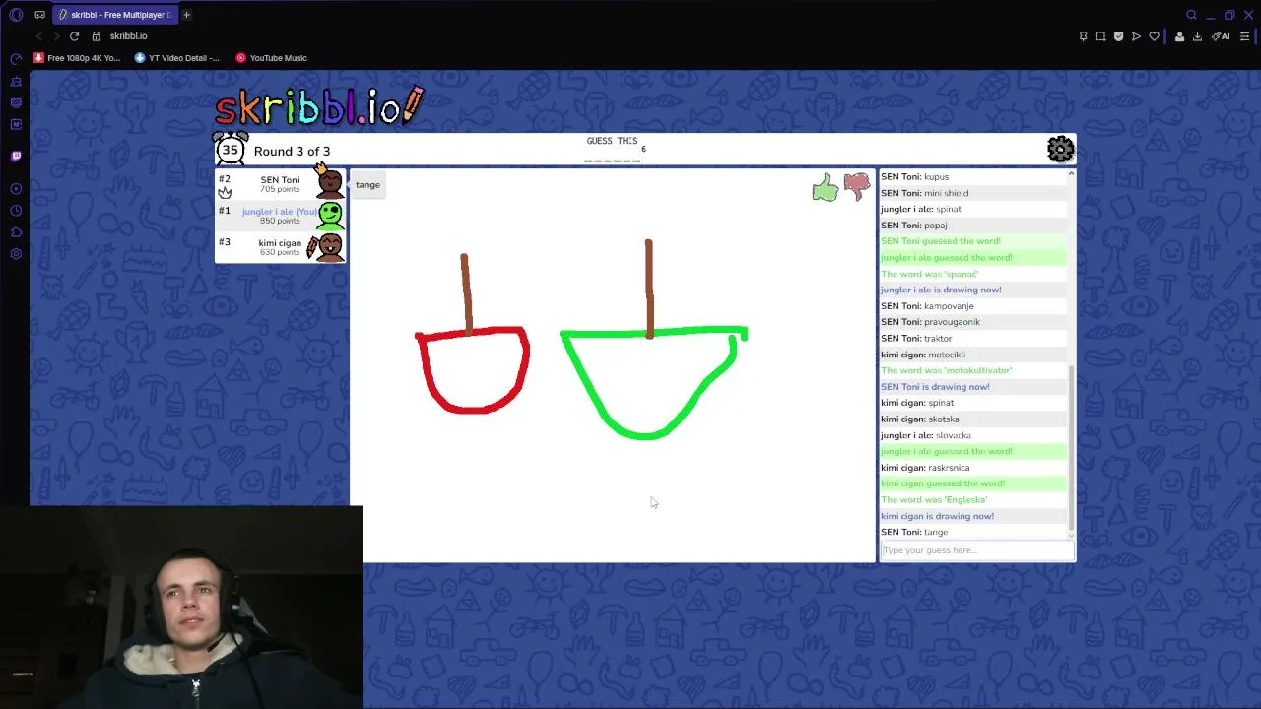Screen dimensions: 1261x709
Task: Type a guess in the chat input field
Action: click(976, 550)
